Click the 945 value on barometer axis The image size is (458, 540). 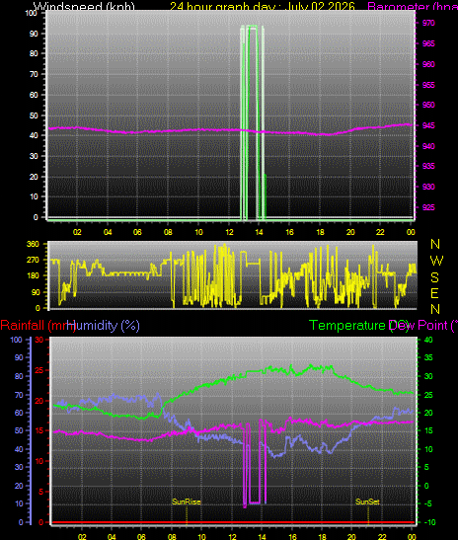pos(428,125)
